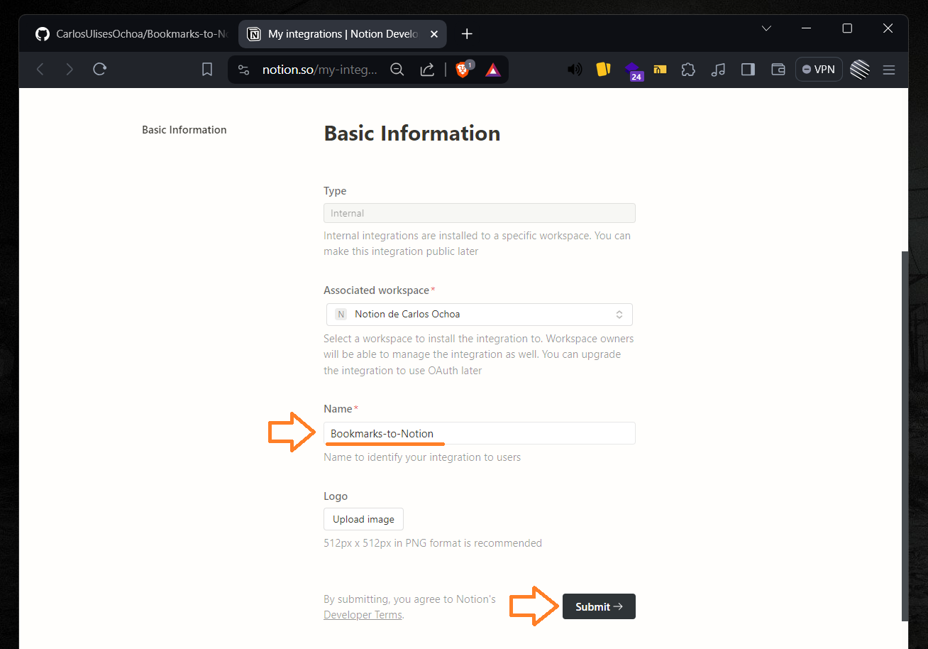This screenshot has height=649, width=928.
Task: Toggle the browser sidebar panel
Action: pyautogui.click(x=748, y=70)
